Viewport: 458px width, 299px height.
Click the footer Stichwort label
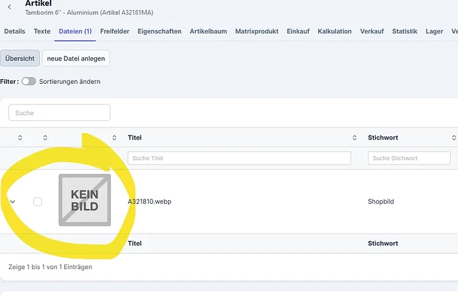coord(383,243)
